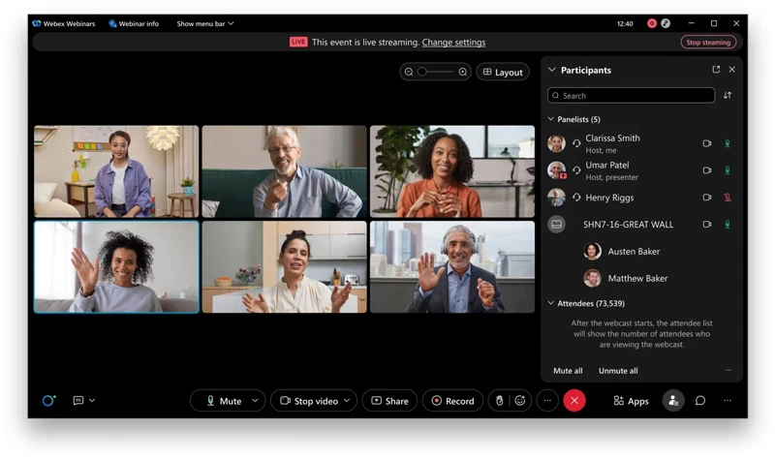This screenshot has width=775, height=459.
Task: Select Clarissa Smith in panelist list
Action: pyautogui.click(x=641, y=143)
